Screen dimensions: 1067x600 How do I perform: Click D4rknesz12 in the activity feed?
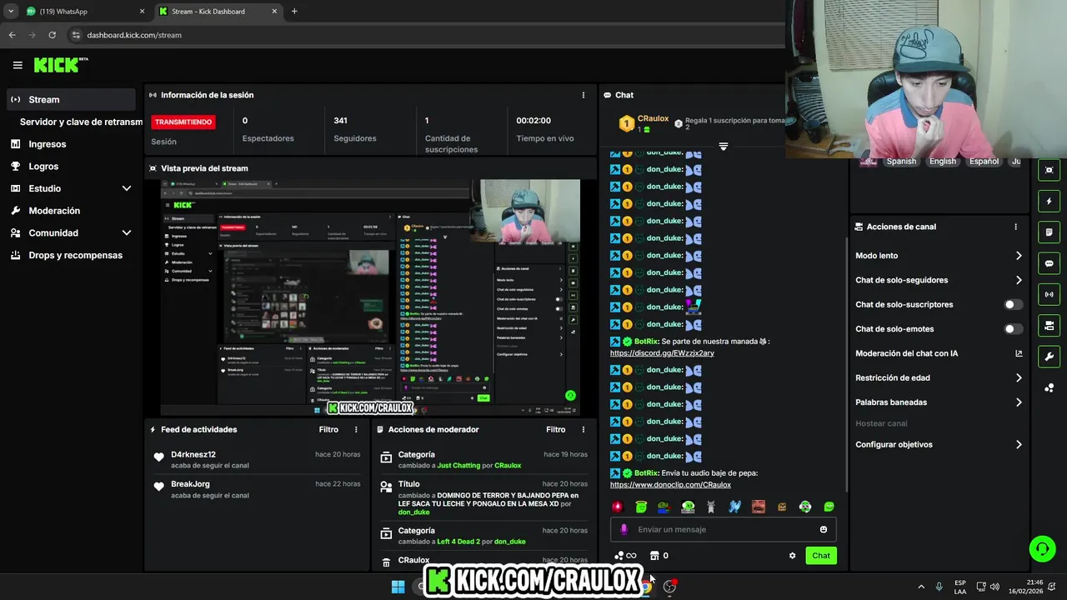(193, 455)
